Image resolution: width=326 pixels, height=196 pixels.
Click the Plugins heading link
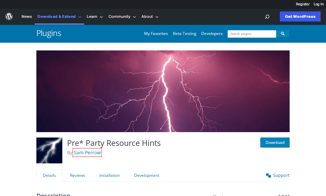coord(49,33)
